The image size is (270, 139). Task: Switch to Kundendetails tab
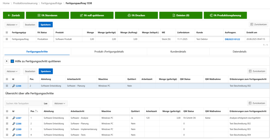[x=178, y=52]
